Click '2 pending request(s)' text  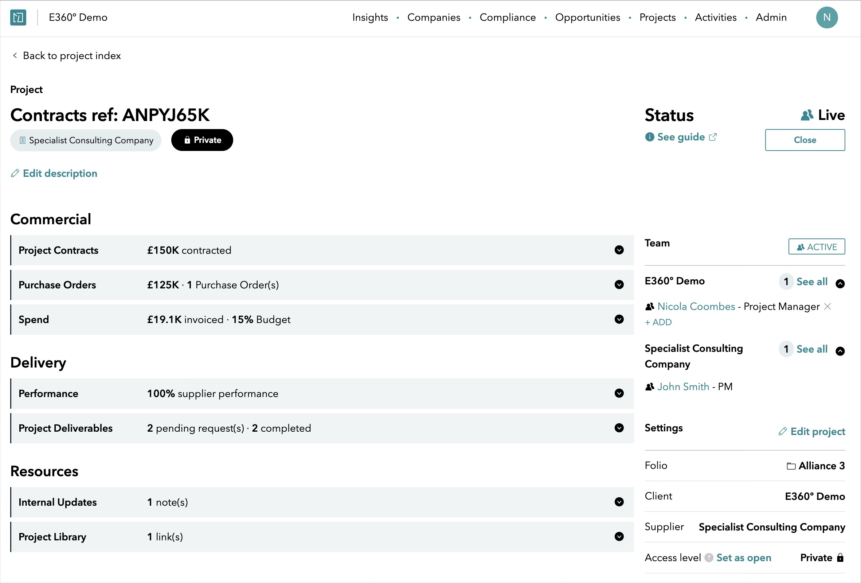[196, 428]
